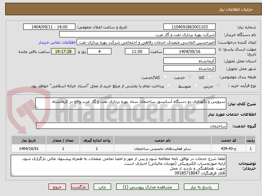Click the resize handle of buyer notes textarea

(x=12, y=175)
